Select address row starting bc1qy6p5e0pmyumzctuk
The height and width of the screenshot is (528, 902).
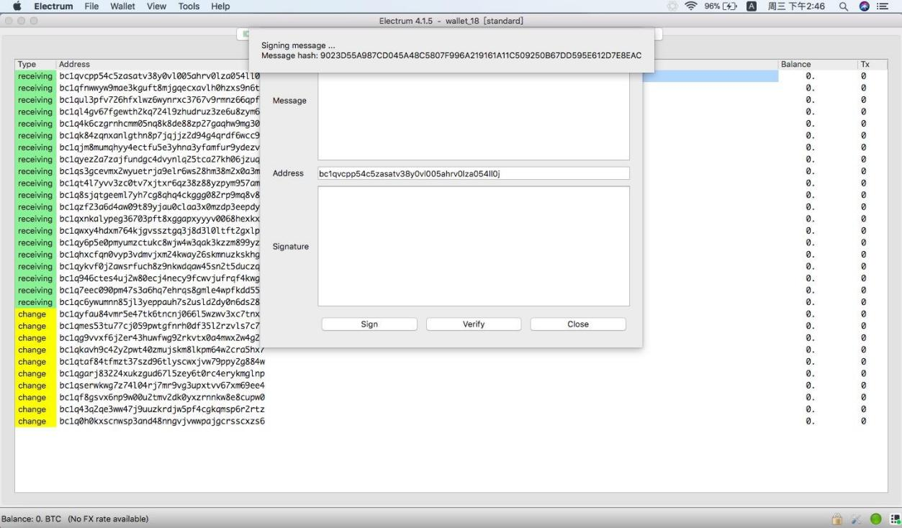tap(159, 242)
